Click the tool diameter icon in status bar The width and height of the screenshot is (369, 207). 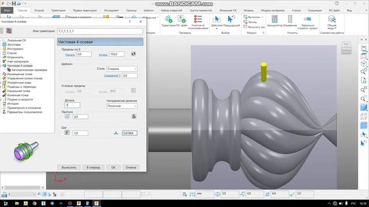point(268,194)
